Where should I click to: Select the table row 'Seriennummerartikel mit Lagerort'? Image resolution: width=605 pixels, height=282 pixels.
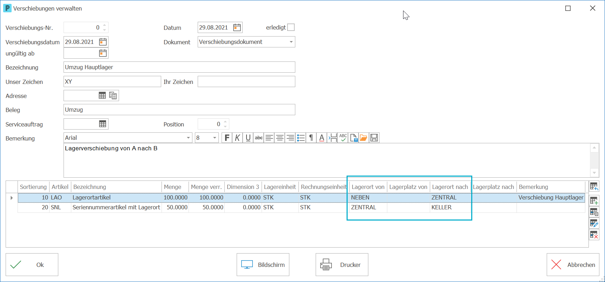click(x=301, y=208)
